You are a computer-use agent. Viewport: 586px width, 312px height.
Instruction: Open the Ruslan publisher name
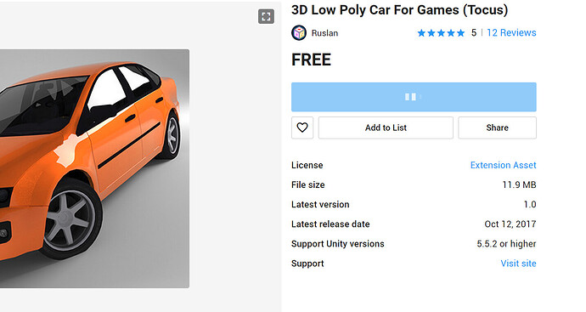(x=324, y=33)
